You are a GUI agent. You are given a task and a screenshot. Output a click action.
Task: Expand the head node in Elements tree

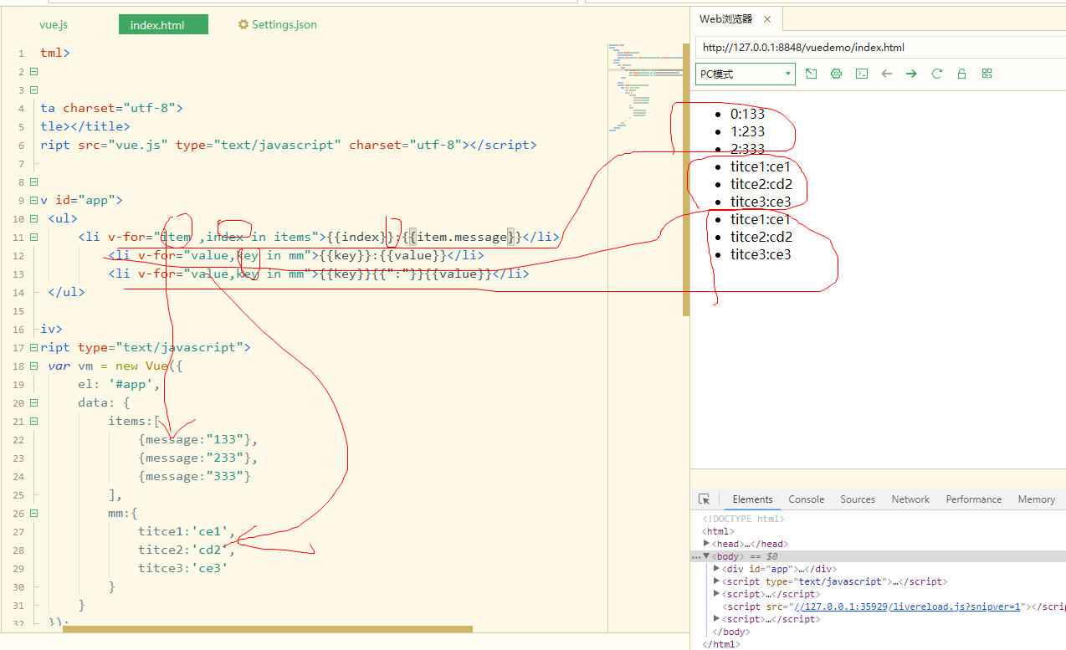707,544
